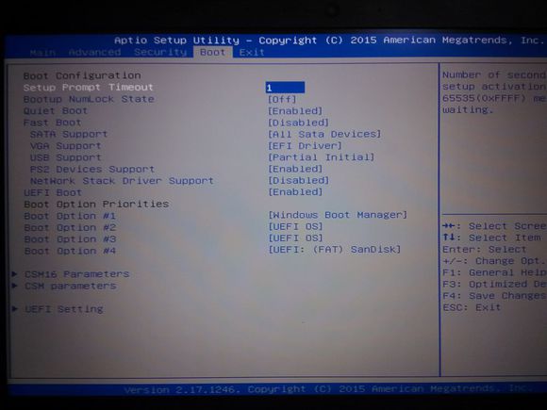
Task: Select the PS2 Devices Support label
Action: click(92, 170)
